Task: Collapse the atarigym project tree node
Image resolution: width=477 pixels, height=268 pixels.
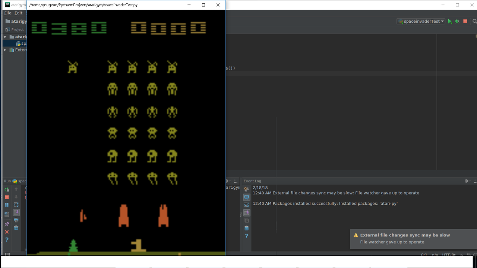Action: click(5, 37)
